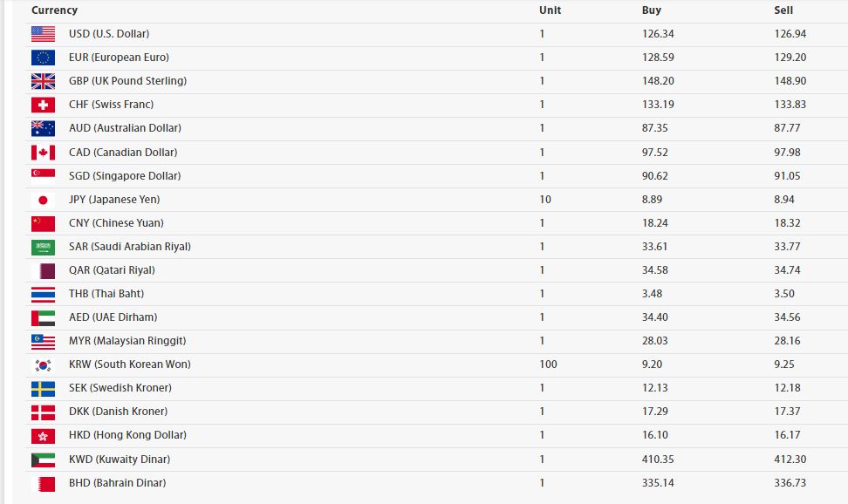This screenshot has width=848, height=504.
Task: Click the Saudi Arabian flag icon
Action: coord(44,247)
